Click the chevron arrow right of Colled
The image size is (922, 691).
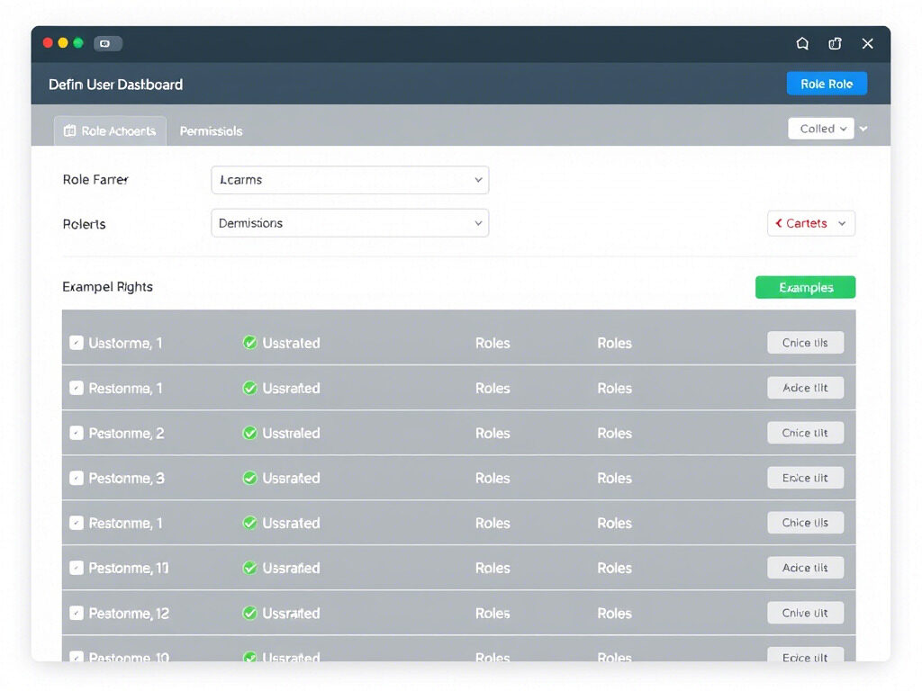point(863,129)
